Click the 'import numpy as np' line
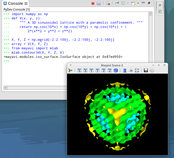 pyautogui.click(x=30, y=14)
